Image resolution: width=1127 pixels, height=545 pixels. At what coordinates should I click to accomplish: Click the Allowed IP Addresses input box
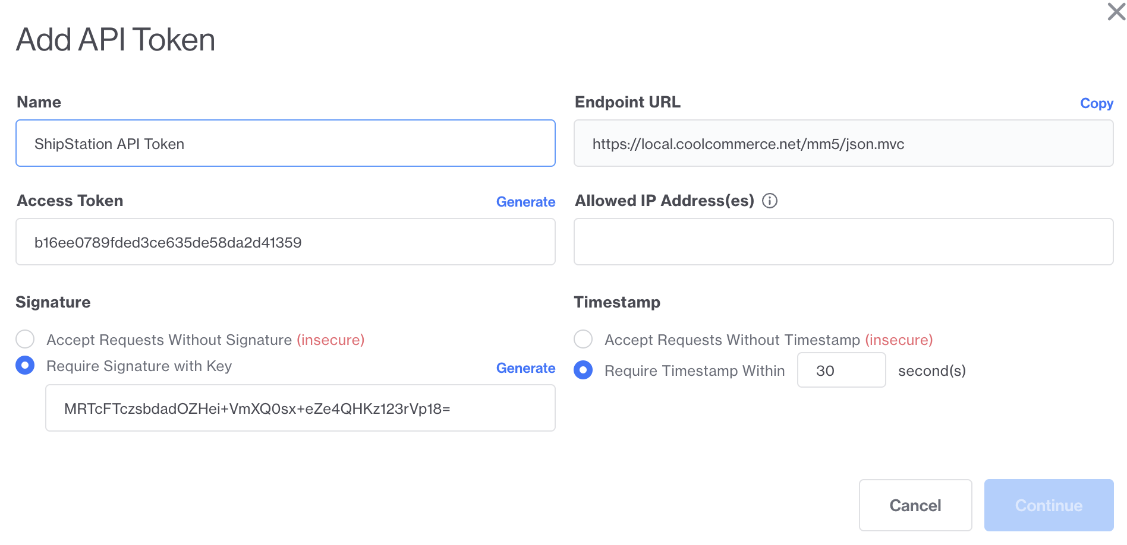pyautogui.click(x=843, y=242)
